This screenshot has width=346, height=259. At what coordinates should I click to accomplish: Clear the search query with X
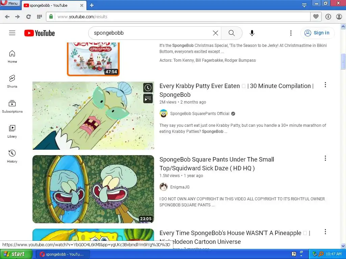pos(215,33)
